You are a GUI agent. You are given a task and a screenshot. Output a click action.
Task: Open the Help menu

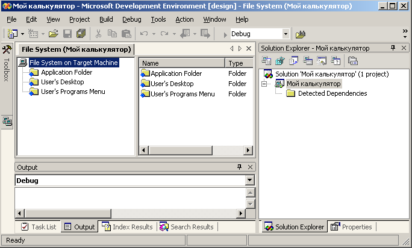[x=242, y=19]
